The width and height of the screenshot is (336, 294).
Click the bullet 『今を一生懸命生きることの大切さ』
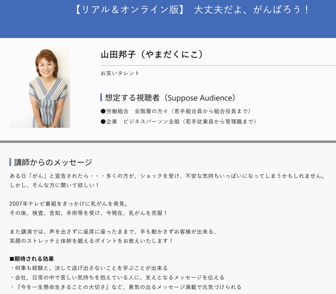click(126, 287)
